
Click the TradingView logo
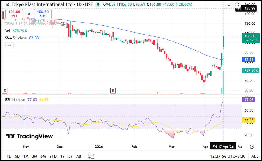coord(29,136)
